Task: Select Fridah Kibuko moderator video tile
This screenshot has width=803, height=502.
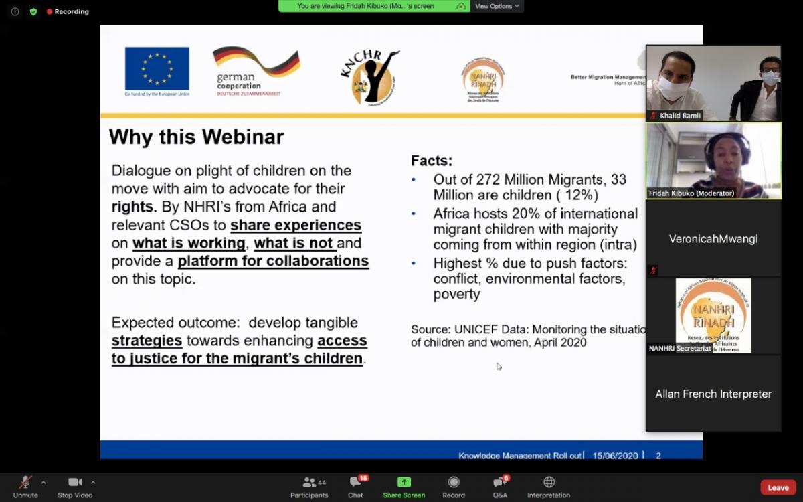Action: (x=713, y=161)
